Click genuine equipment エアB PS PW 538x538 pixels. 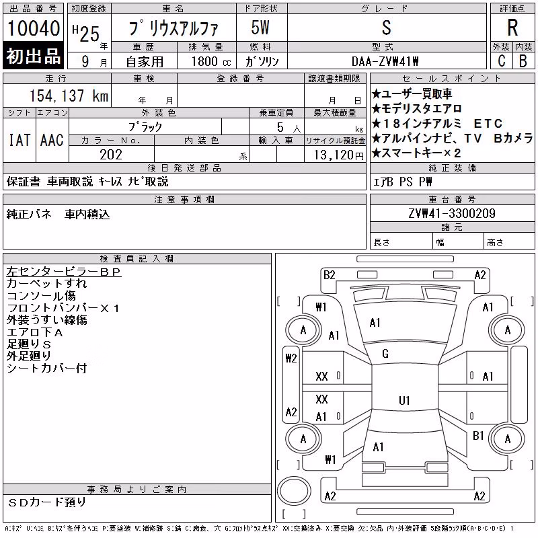[x=402, y=182]
